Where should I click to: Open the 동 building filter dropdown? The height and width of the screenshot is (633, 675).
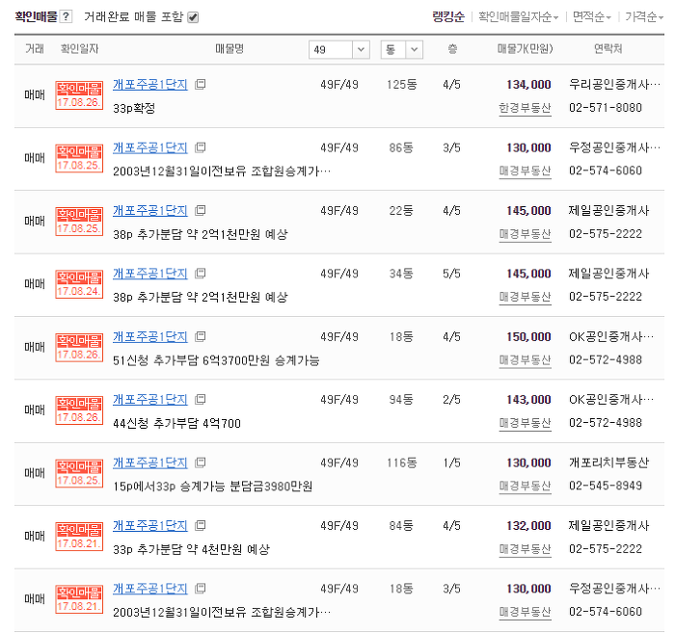click(402, 49)
